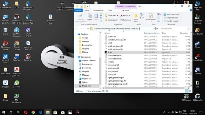Click Limpar seleção
This screenshot has width=205, height=115.
click(171, 18)
